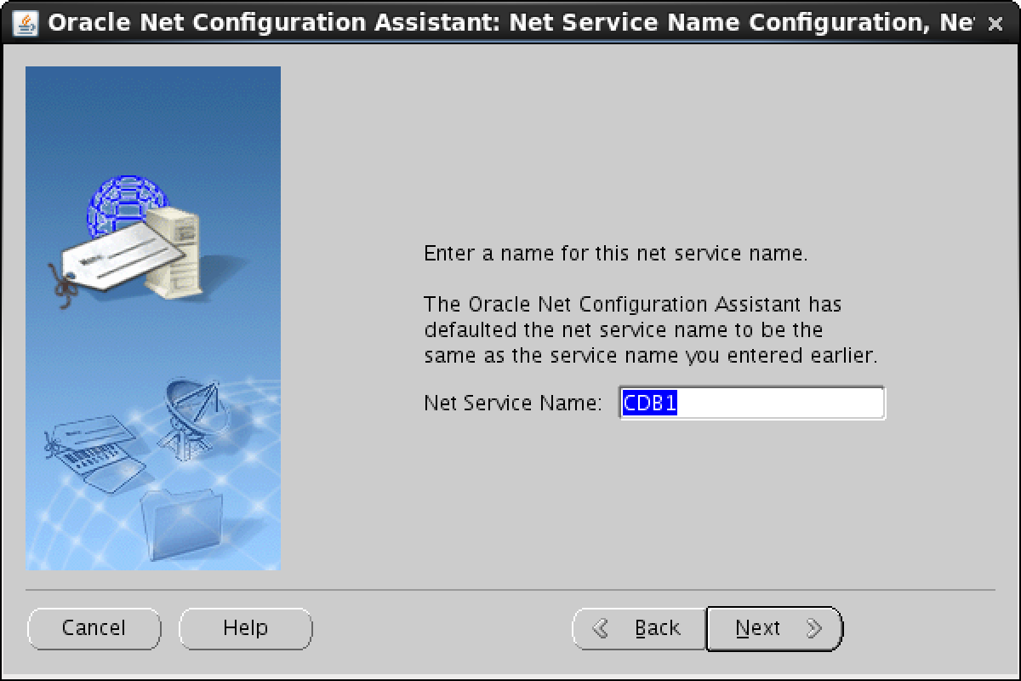This screenshot has width=1021, height=681.
Task: Open Help for this wizard page
Action: point(245,628)
